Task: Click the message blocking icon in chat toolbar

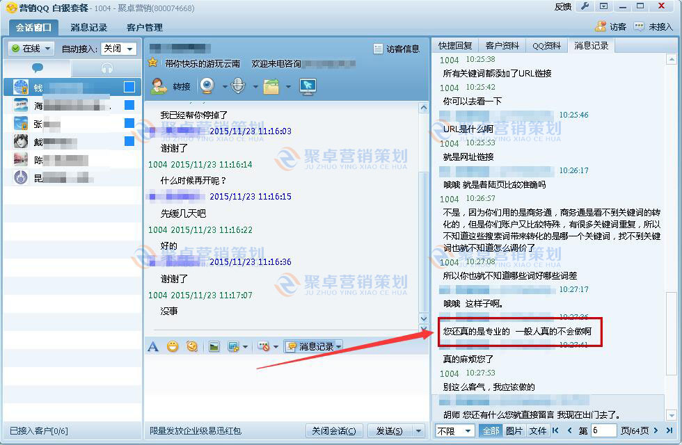Action: 264,346
